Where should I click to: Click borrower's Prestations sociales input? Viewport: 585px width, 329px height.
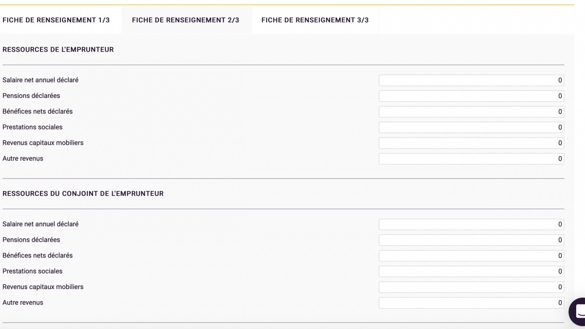pyautogui.click(x=471, y=127)
